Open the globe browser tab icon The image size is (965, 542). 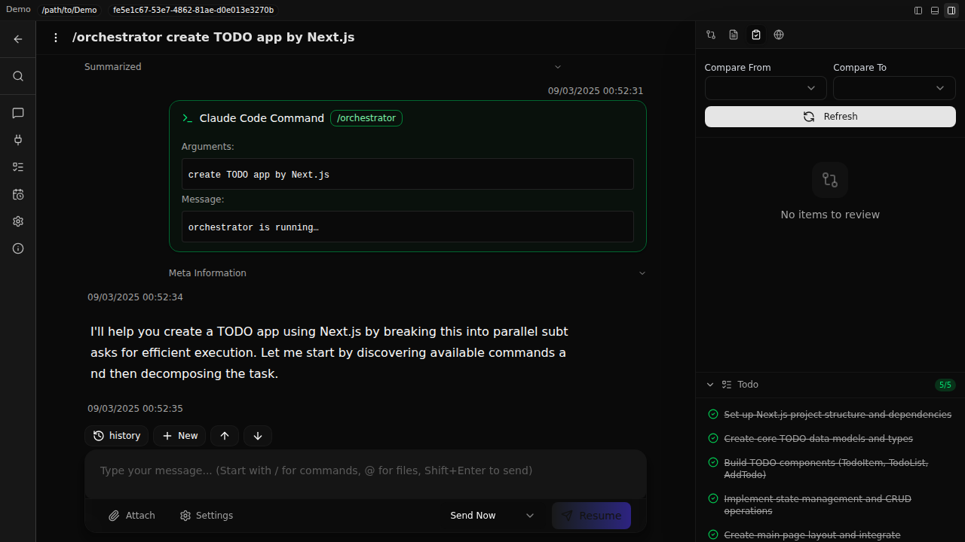pos(779,35)
